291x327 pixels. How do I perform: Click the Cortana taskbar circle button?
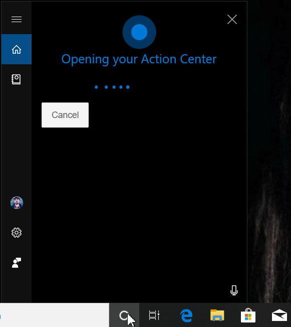pos(124,315)
